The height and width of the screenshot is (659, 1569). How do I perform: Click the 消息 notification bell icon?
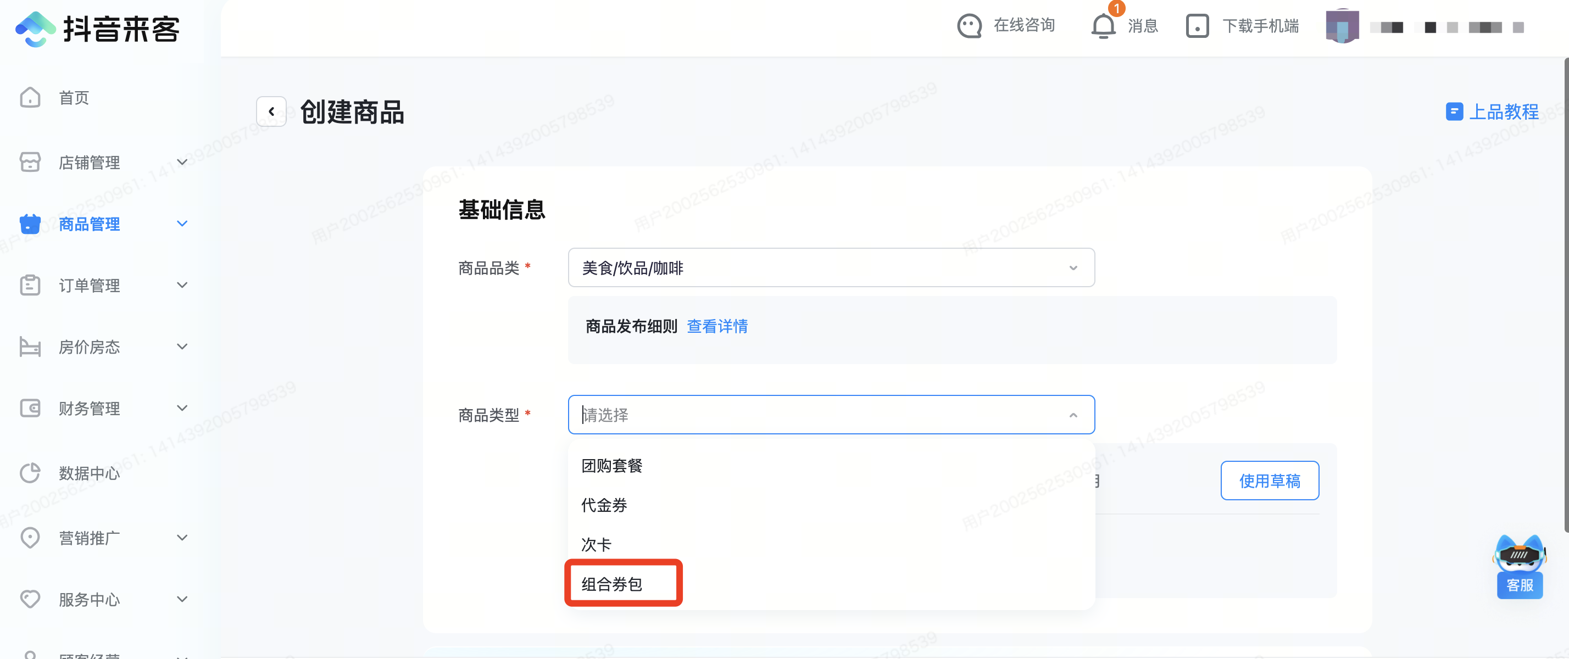1103,26
